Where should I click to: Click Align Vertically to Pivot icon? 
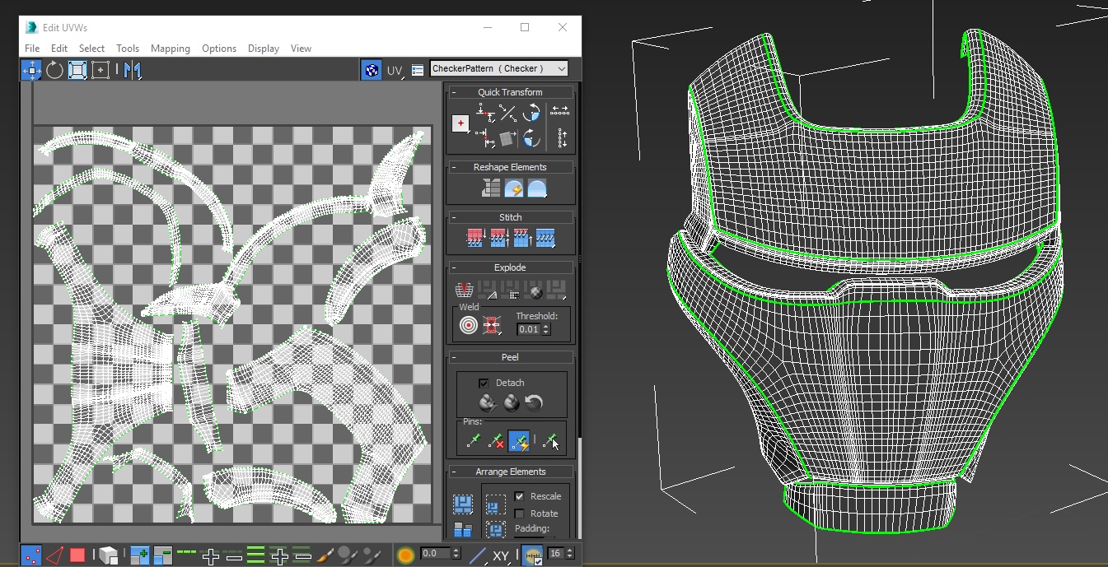(x=486, y=137)
